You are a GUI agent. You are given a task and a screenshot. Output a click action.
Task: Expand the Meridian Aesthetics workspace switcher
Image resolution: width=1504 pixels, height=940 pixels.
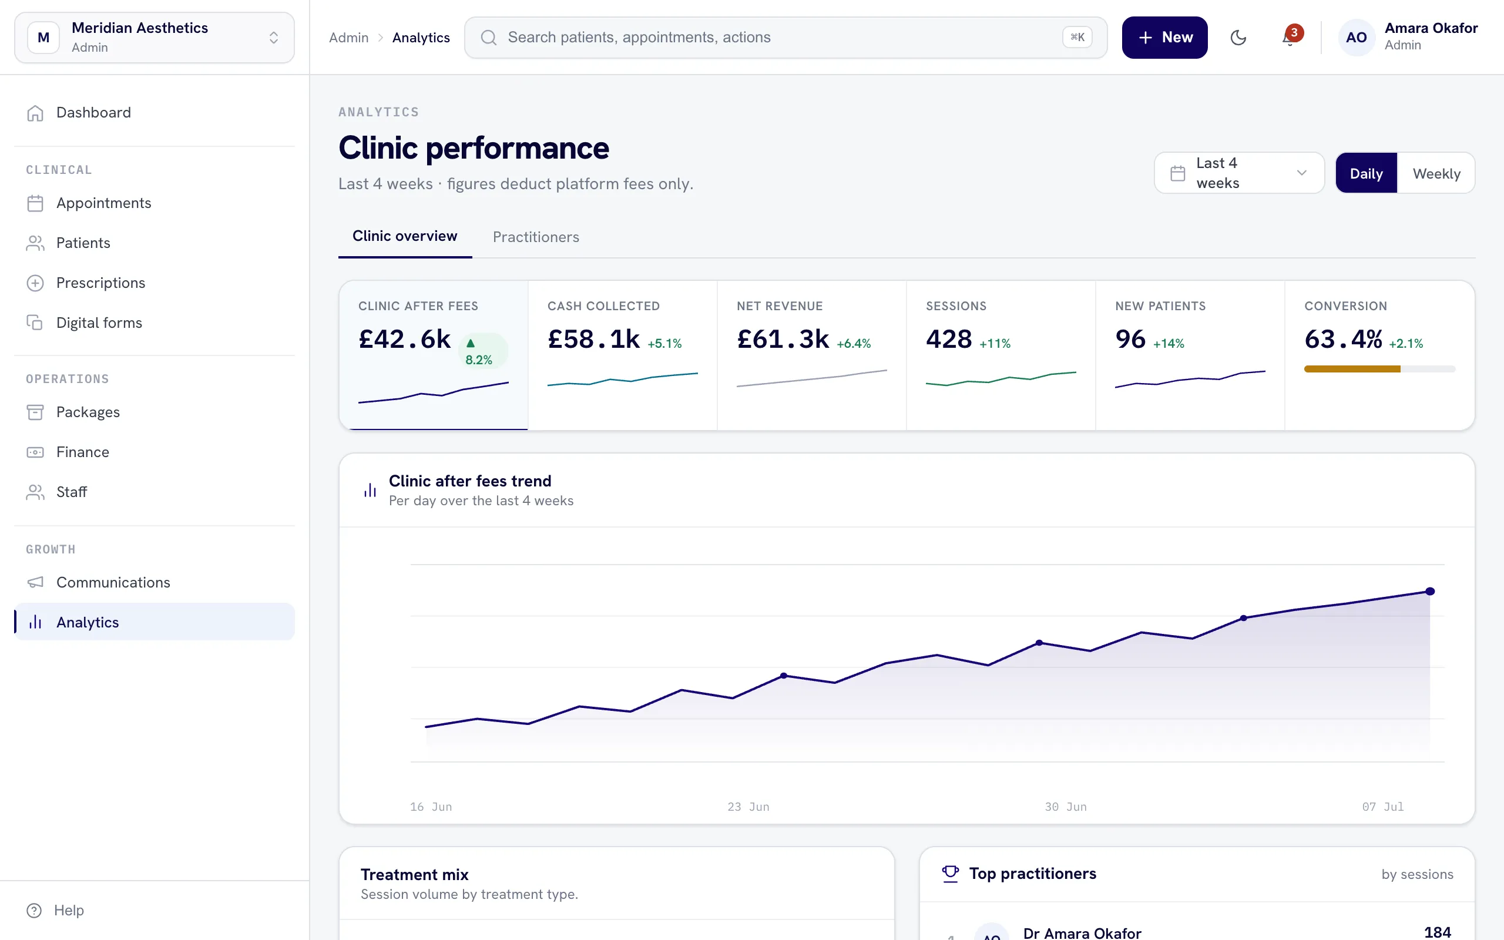point(154,37)
